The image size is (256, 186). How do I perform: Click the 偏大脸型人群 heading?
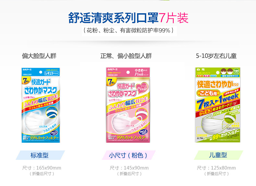[x=39, y=56]
